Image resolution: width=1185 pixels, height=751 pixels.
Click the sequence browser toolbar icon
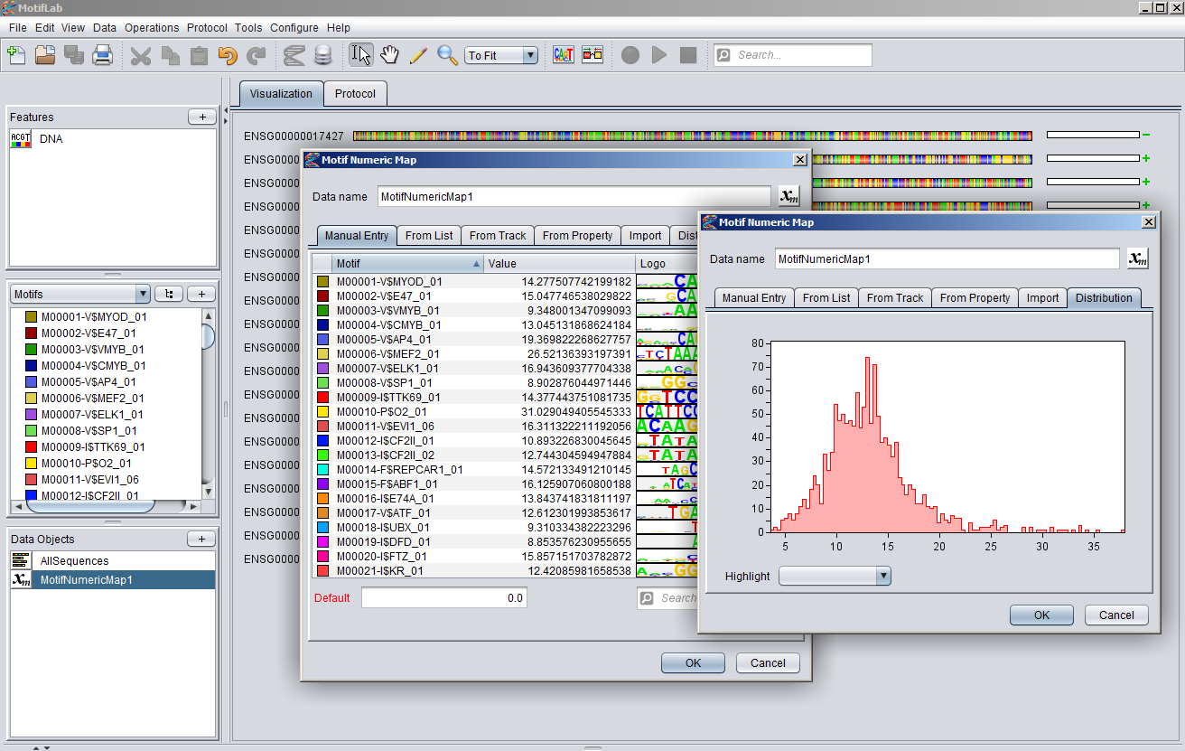294,55
